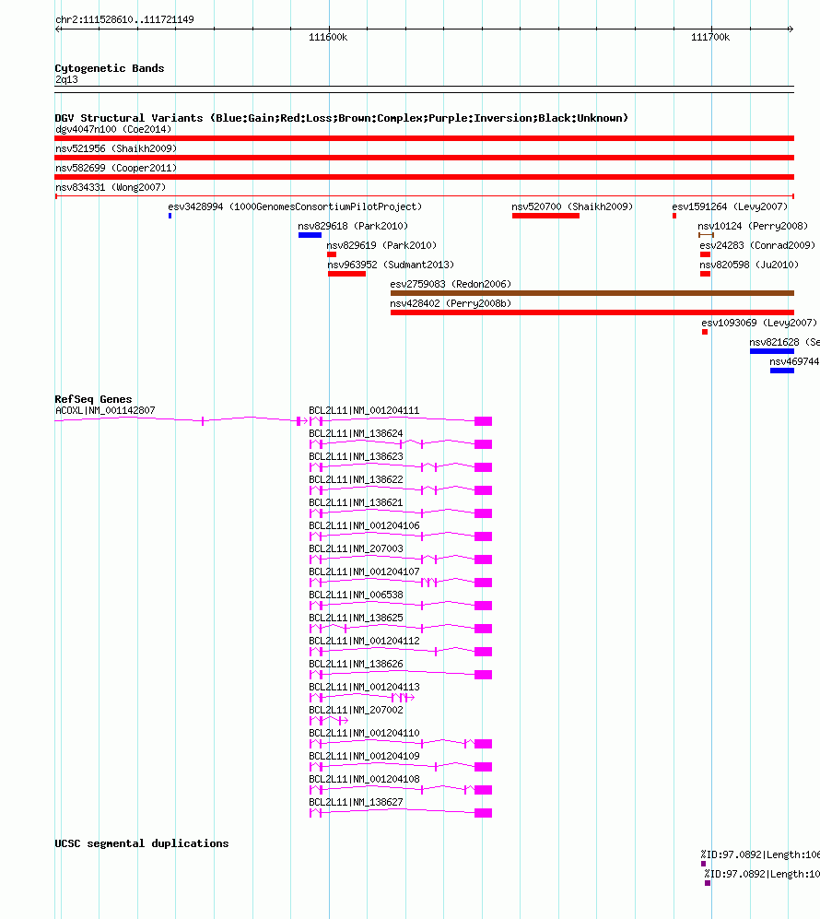Click the blue nsv469744 gain bar
Image resolution: width=820 pixels, height=919 pixels.
coord(782,371)
